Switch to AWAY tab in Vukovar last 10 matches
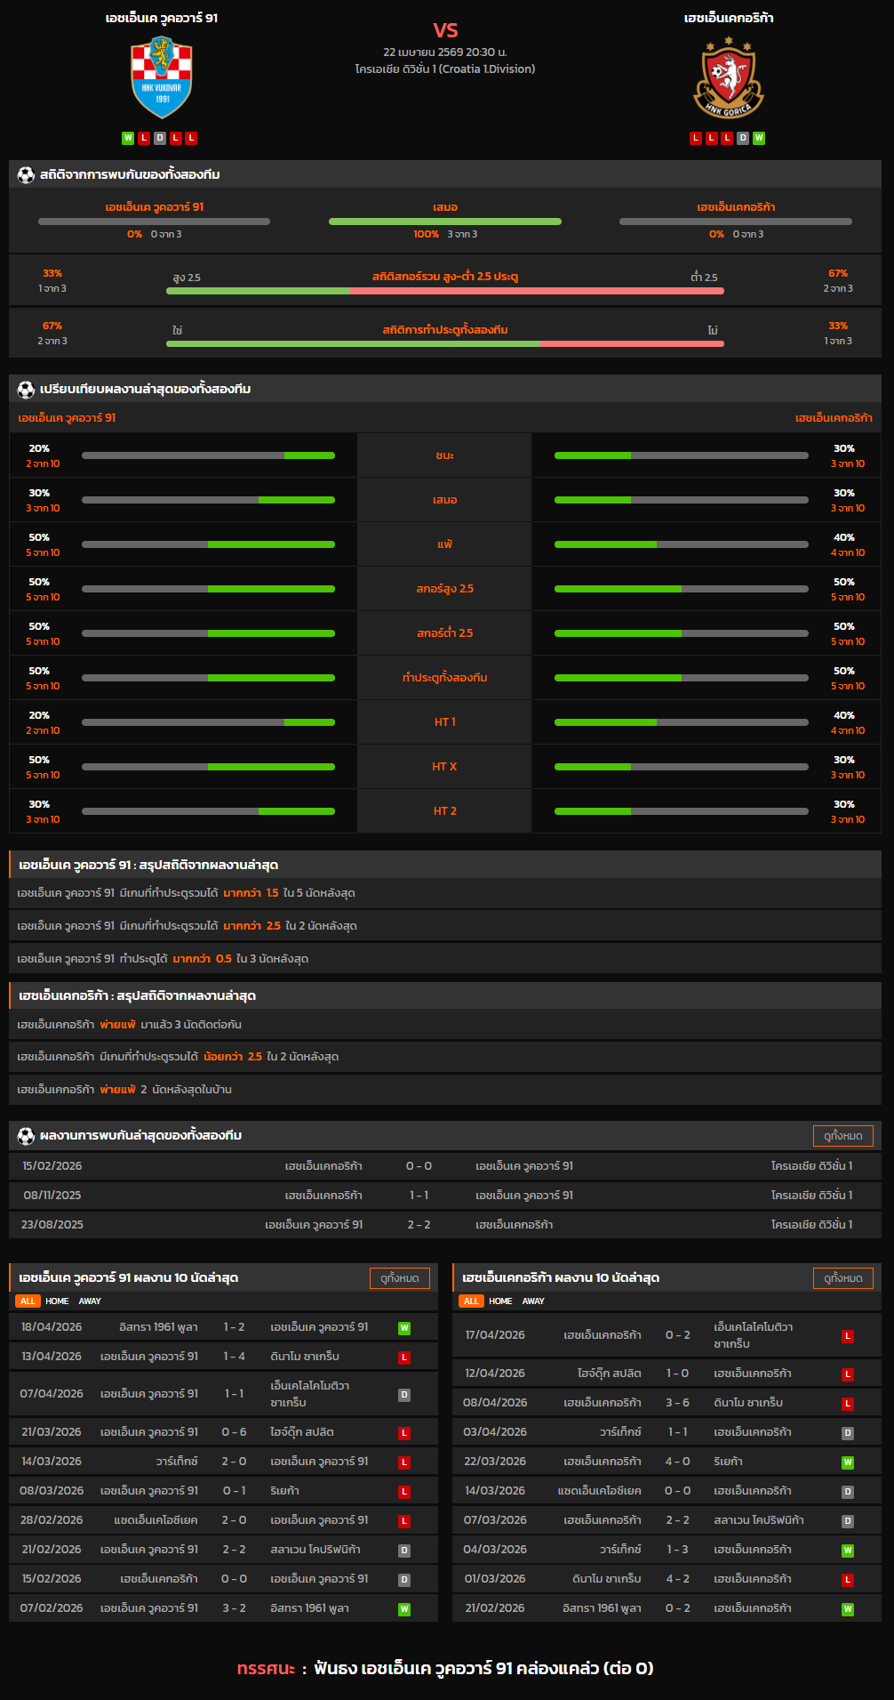Viewport: 894px width, 1700px height. pos(90,1301)
